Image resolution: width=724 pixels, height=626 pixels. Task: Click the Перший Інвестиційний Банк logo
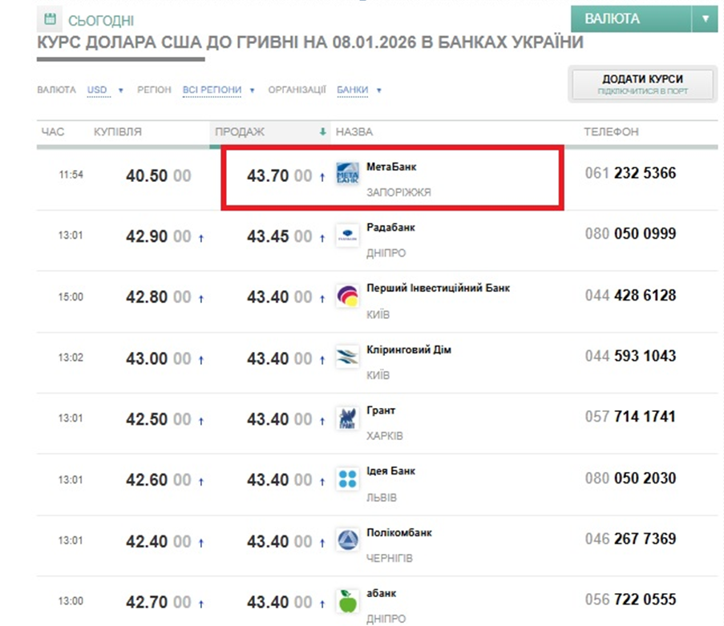click(347, 297)
